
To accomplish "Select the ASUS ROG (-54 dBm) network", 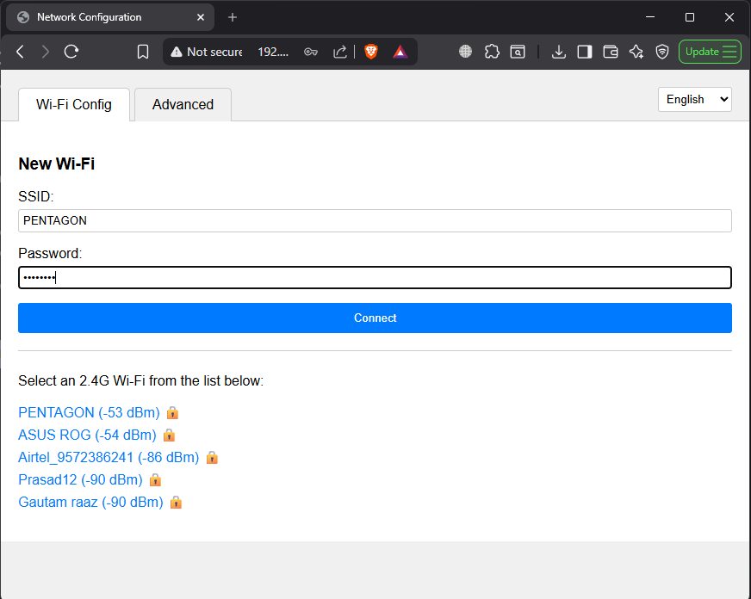I will (x=87, y=435).
